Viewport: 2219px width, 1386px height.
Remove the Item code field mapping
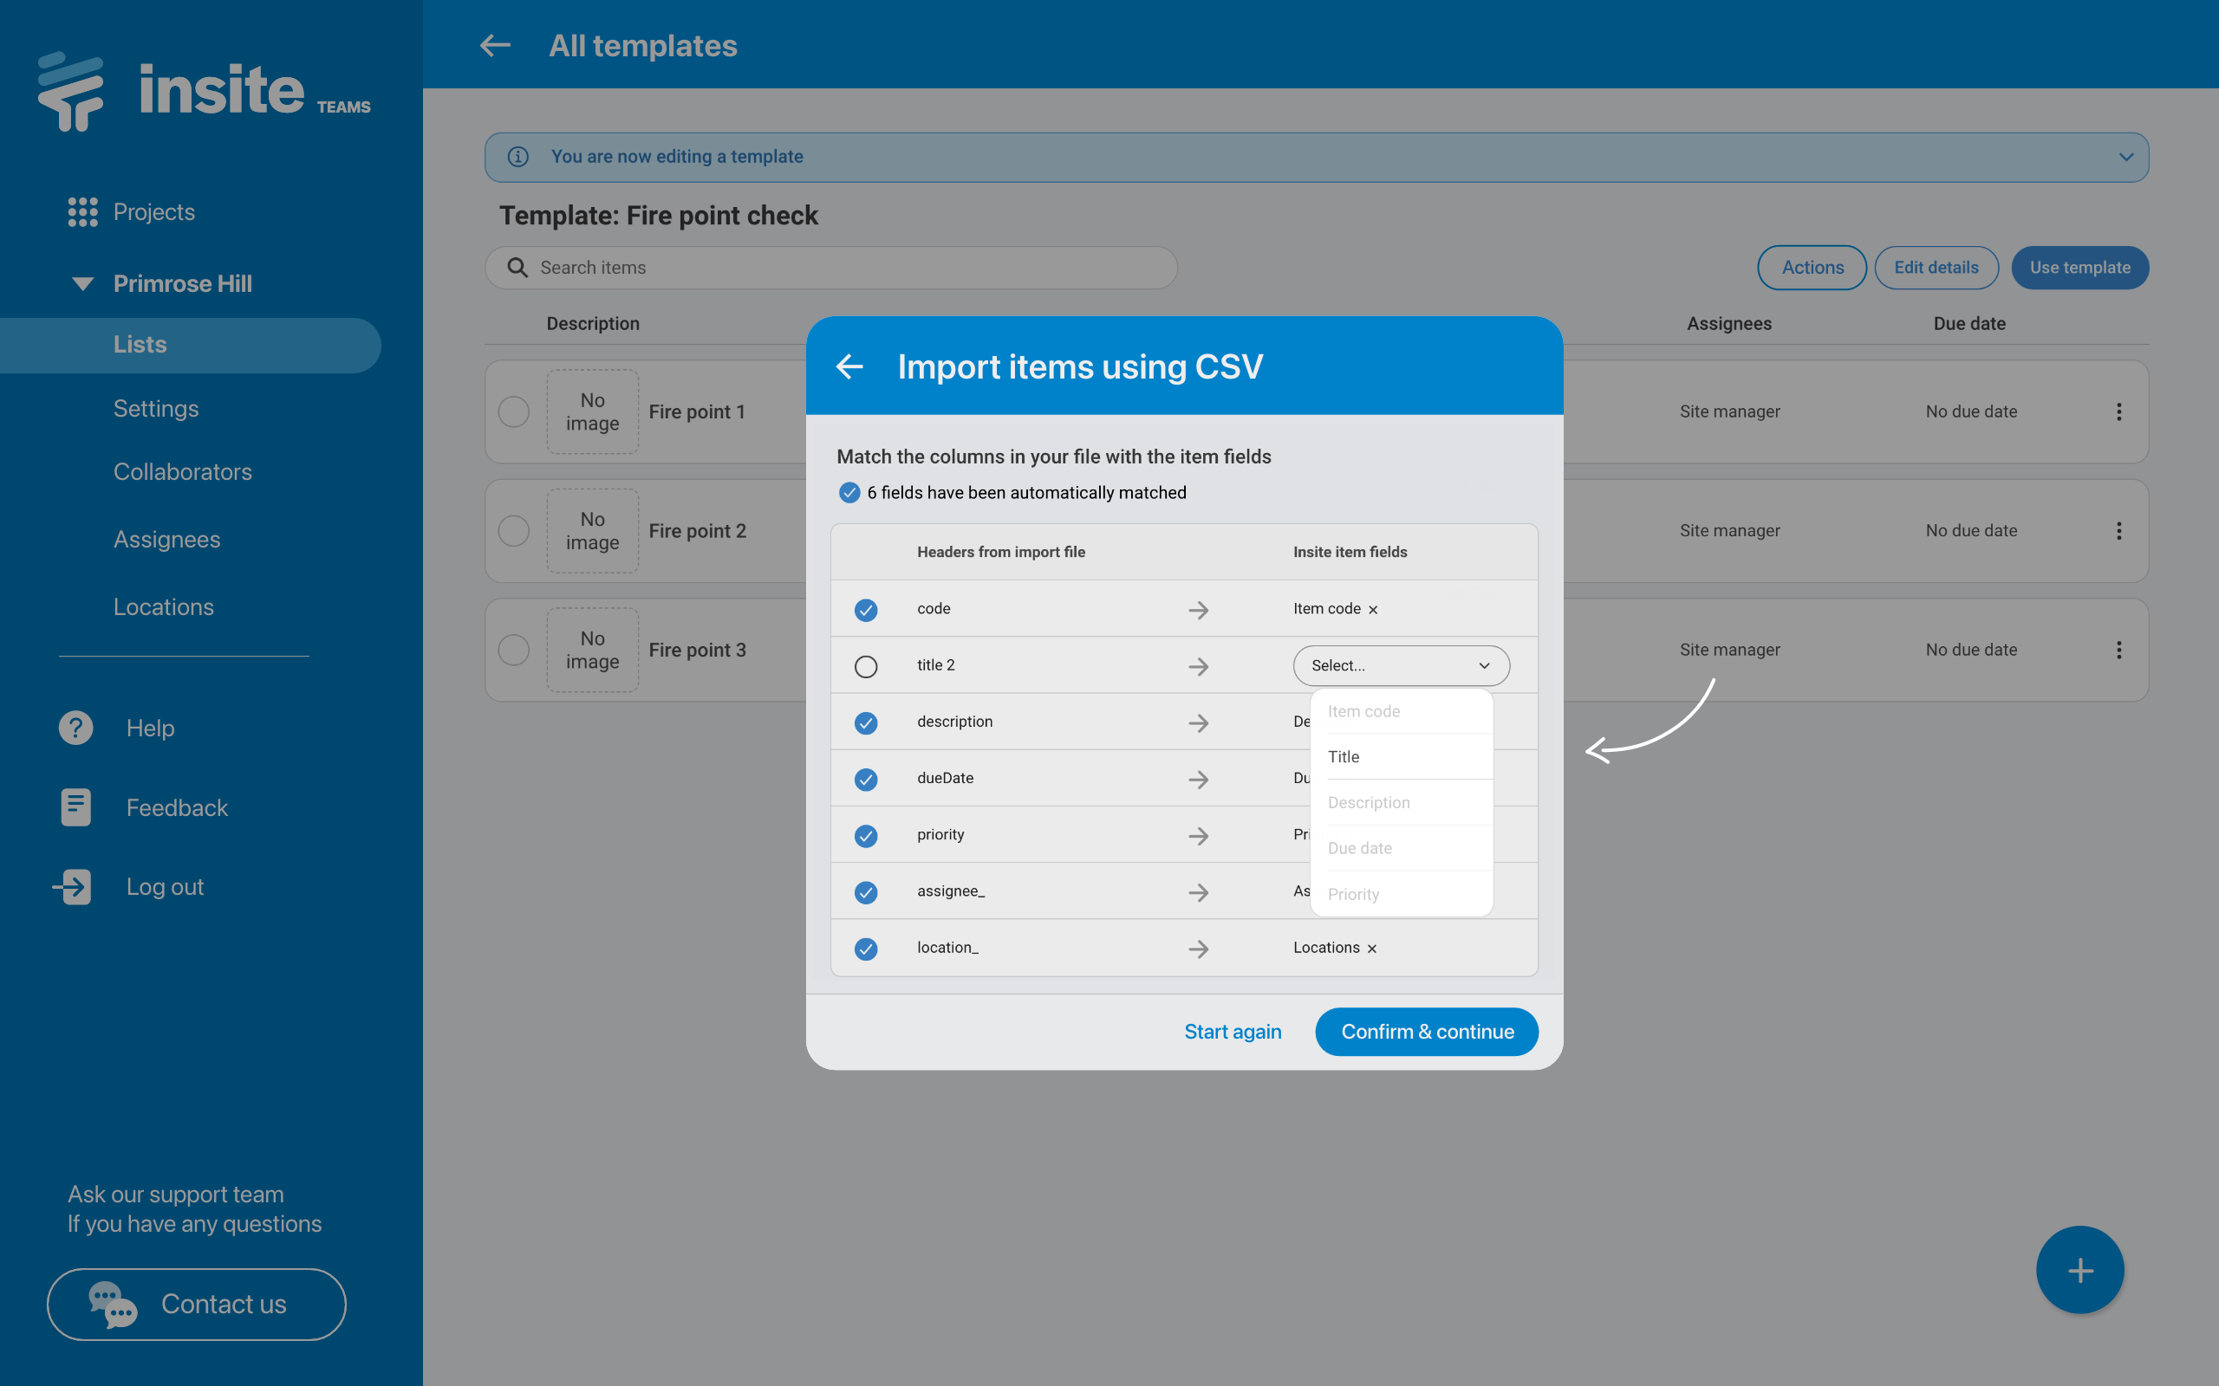click(1373, 610)
